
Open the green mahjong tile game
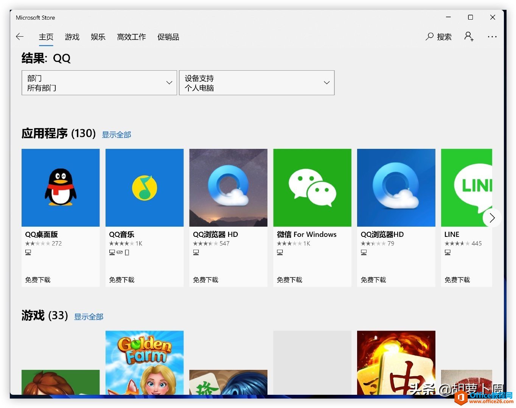[x=228, y=382]
